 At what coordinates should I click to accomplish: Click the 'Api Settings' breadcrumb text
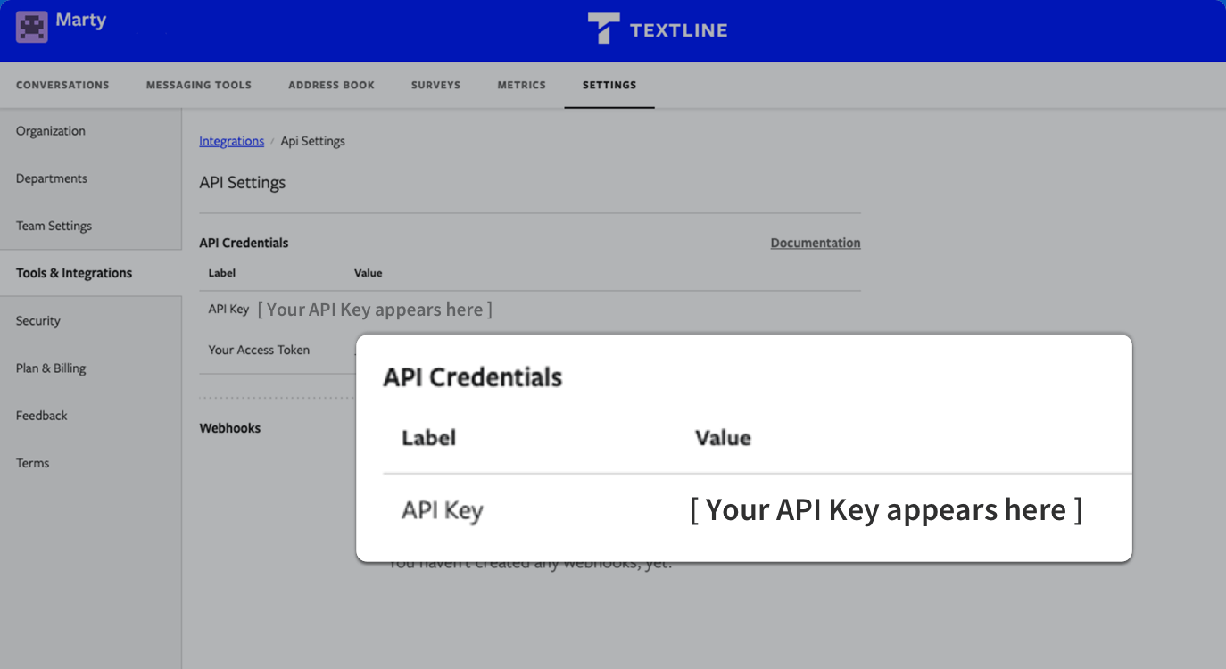312,141
